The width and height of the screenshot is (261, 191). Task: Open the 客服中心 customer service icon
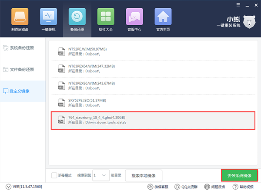[x=134, y=17]
